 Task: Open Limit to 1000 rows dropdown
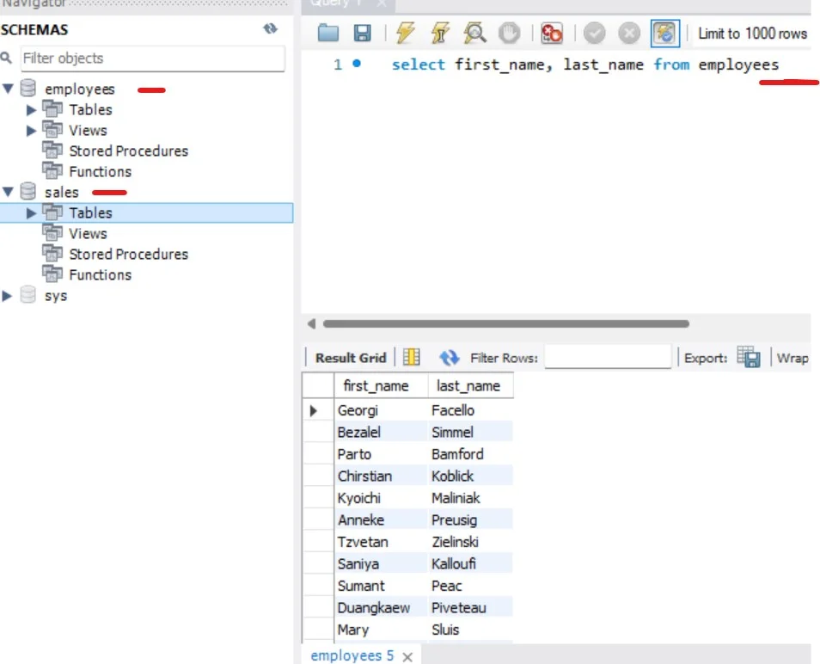click(x=752, y=34)
